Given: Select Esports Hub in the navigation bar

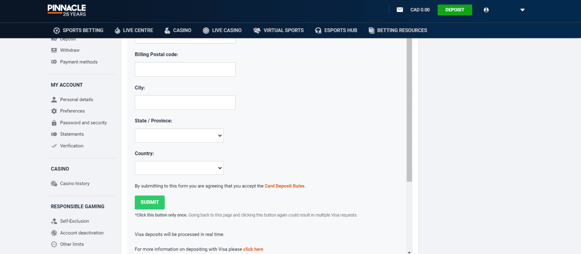Looking at the screenshot, I should pyautogui.click(x=336, y=31).
